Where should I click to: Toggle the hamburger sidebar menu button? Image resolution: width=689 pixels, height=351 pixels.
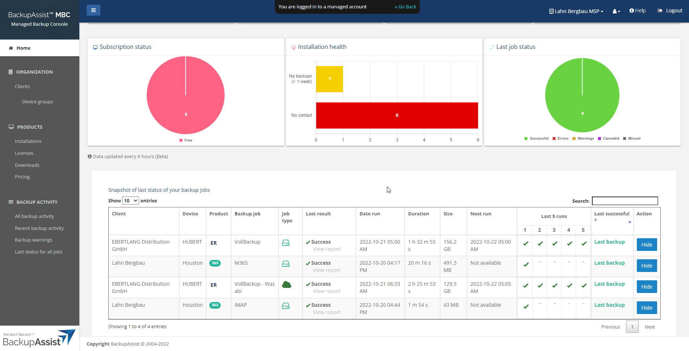coord(93,10)
